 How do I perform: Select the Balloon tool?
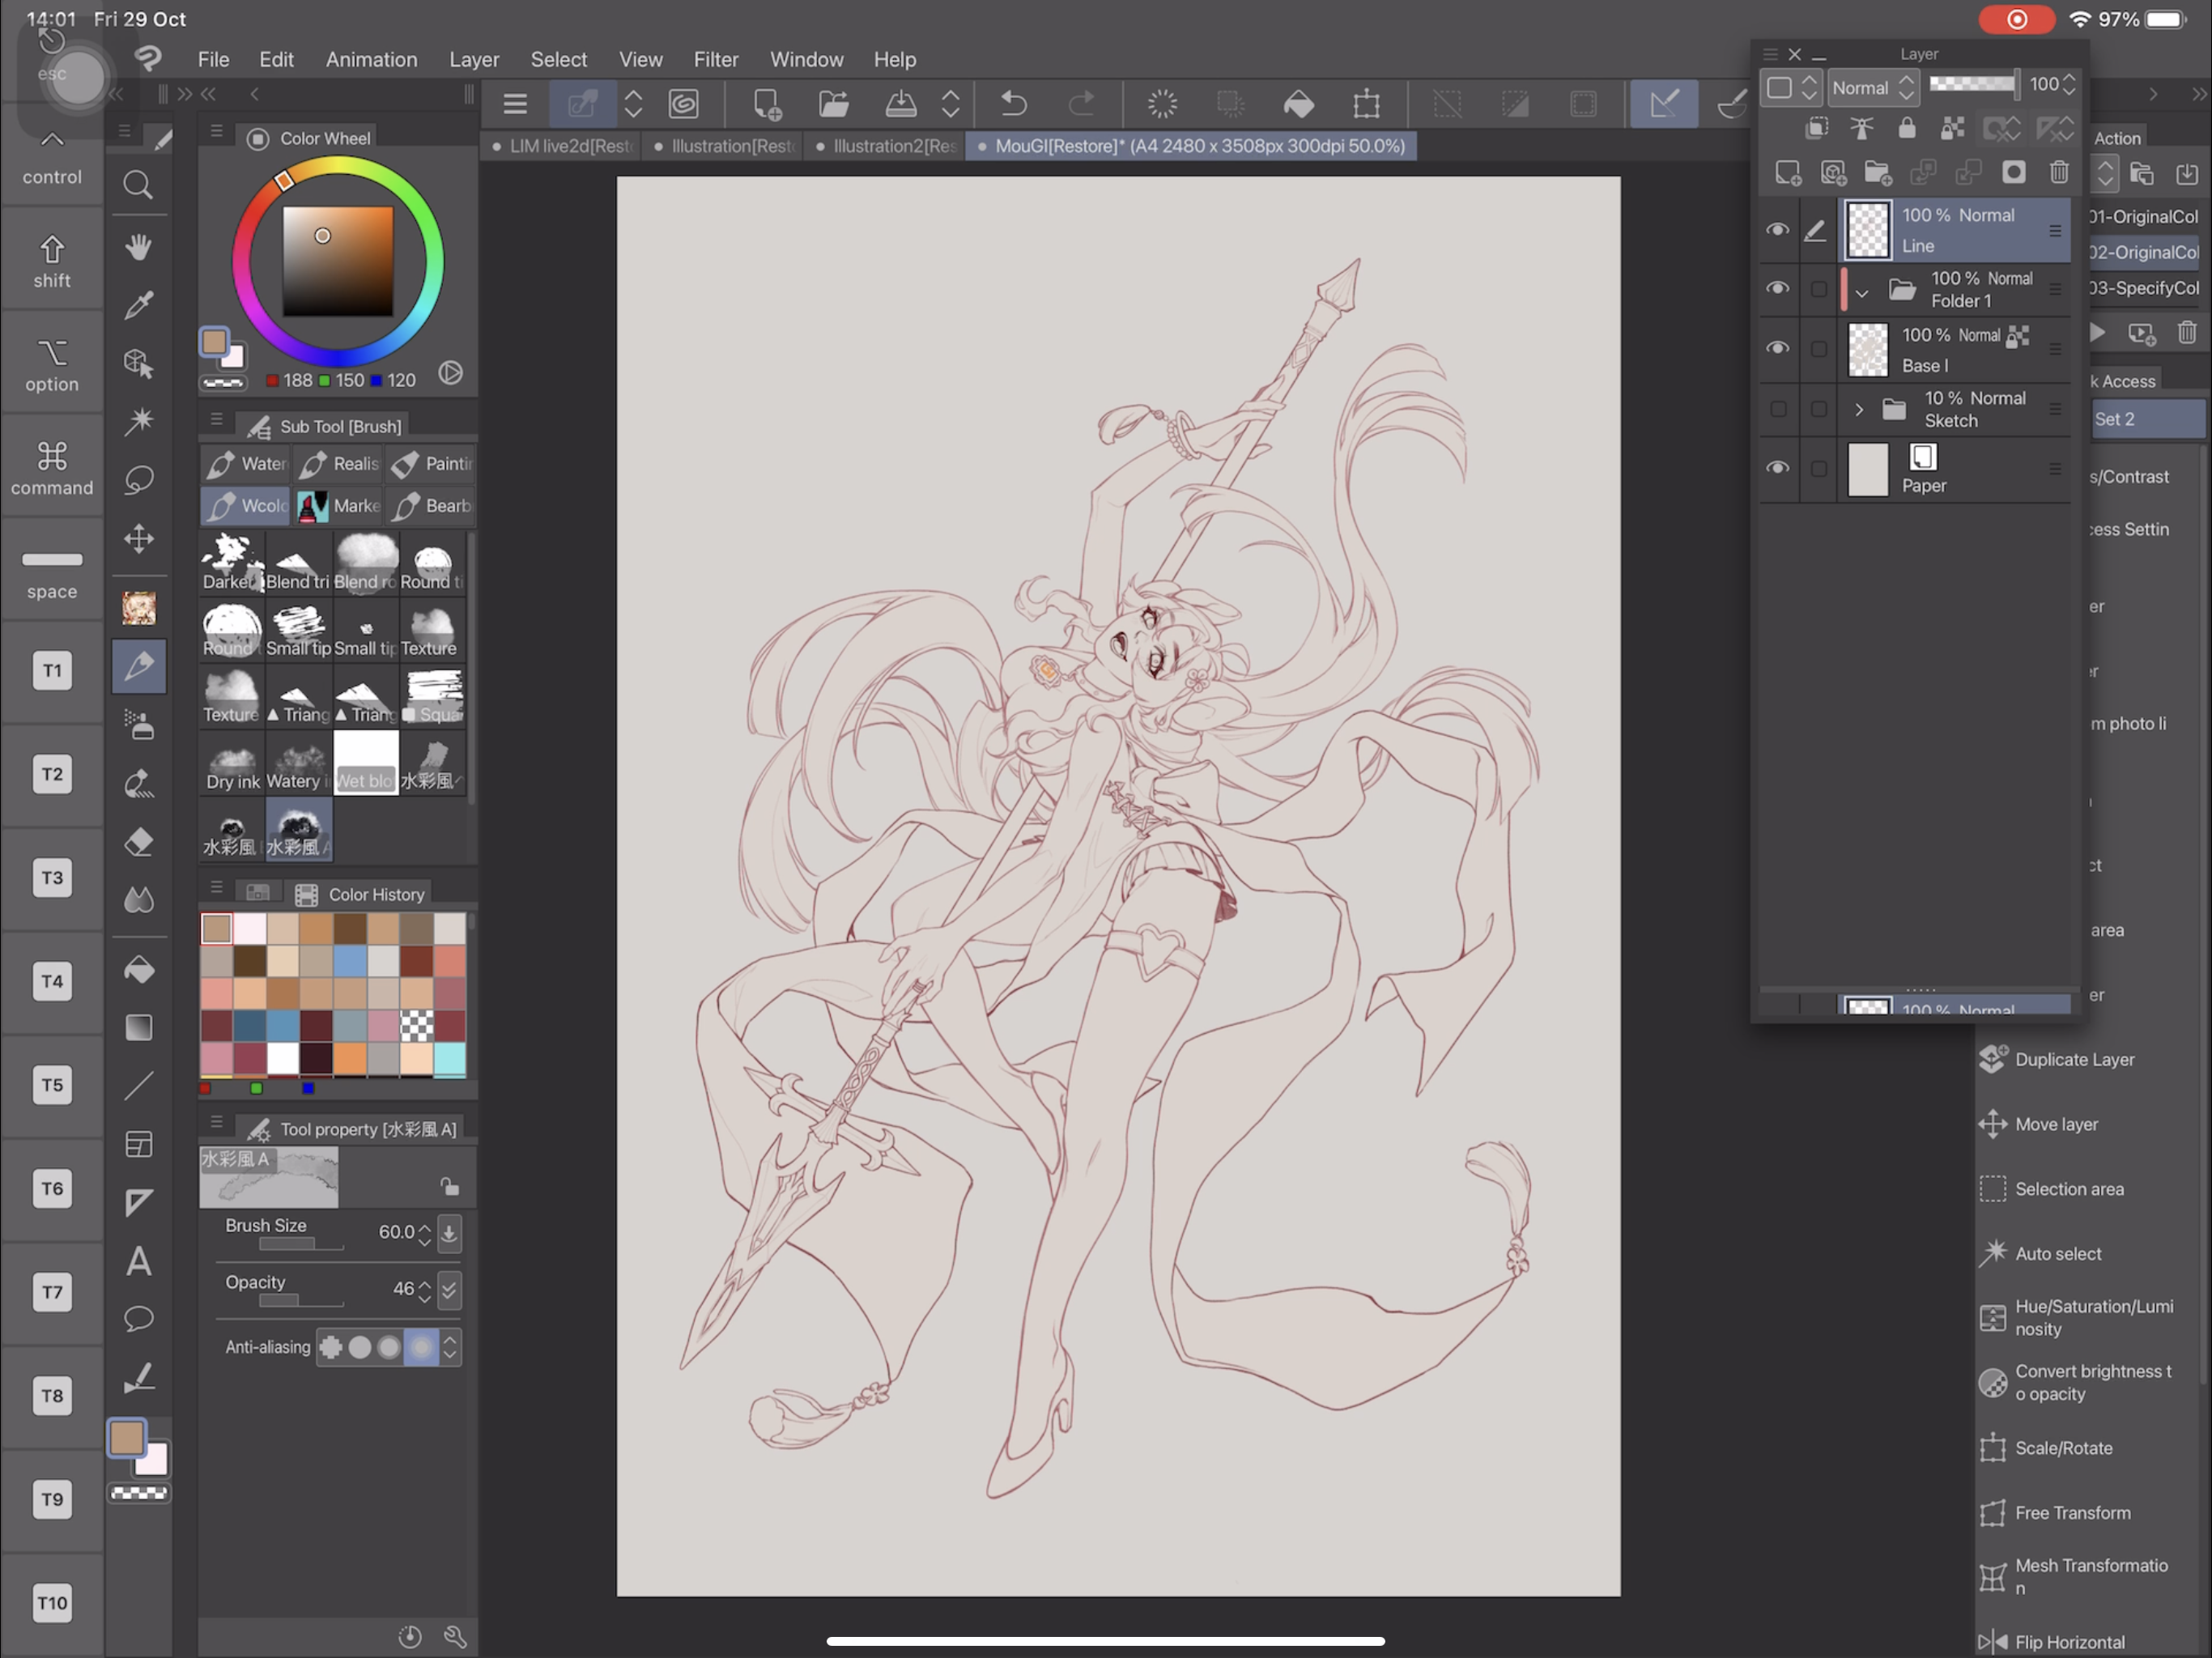(138, 1319)
